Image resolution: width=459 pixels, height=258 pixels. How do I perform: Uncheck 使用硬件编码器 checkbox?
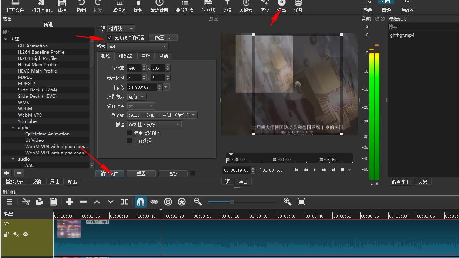tap(109, 37)
